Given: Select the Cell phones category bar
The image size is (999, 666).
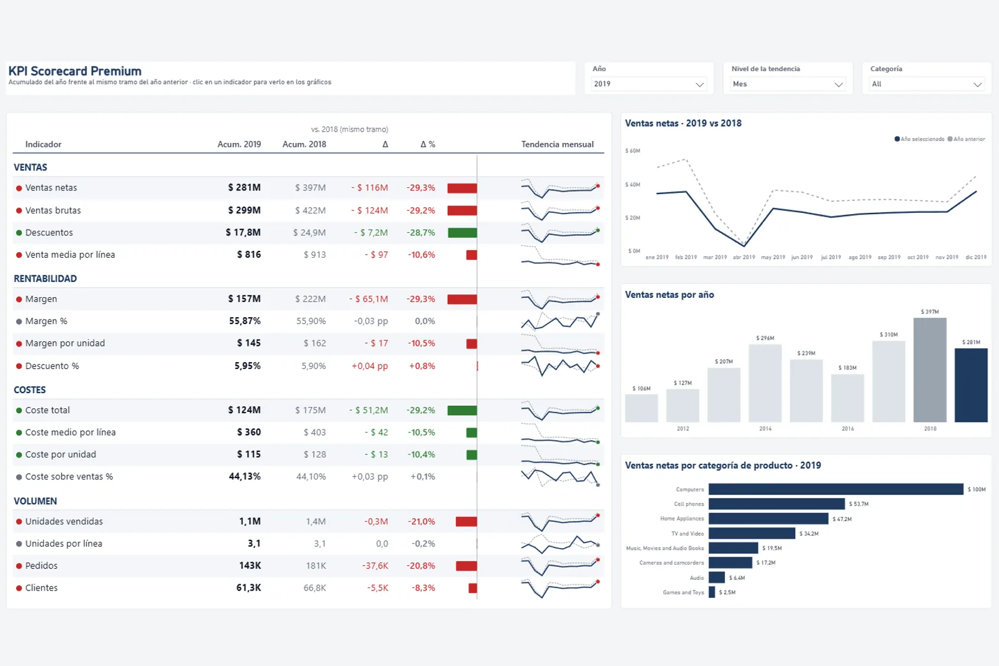Looking at the screenshot, I should point(777,504).
